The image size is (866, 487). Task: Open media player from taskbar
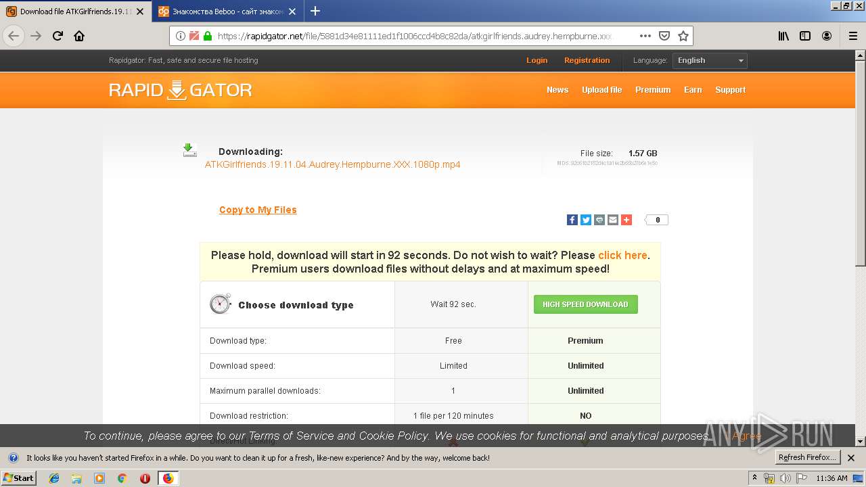point(99,478)
